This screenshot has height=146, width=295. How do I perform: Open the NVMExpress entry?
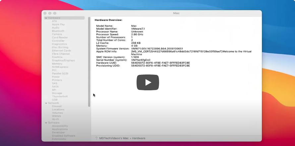pos(60,67)
